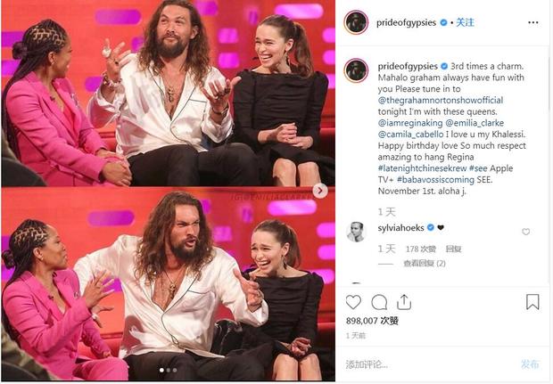The height and width of the screenshot is (384, 553).
Task: Share the post via share icon
Action: tap(404, 302)
